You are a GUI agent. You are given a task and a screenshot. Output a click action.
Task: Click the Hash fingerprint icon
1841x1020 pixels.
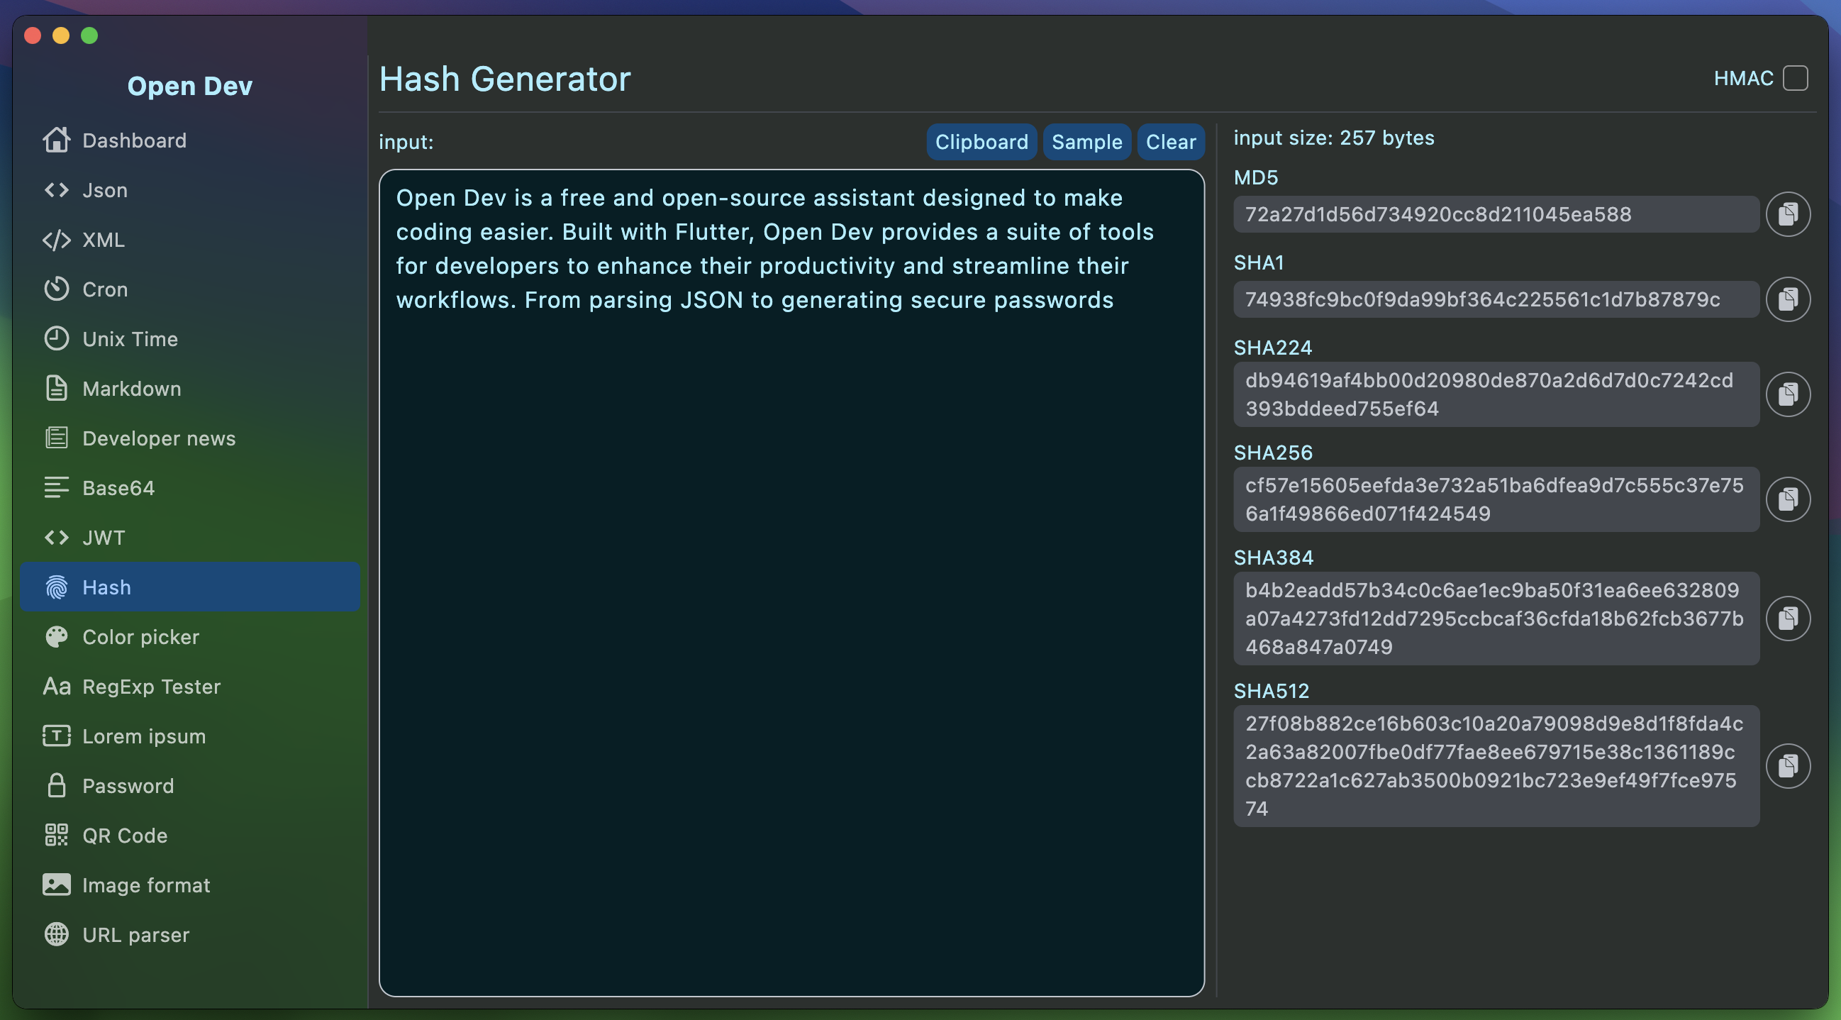coord(57,587)
